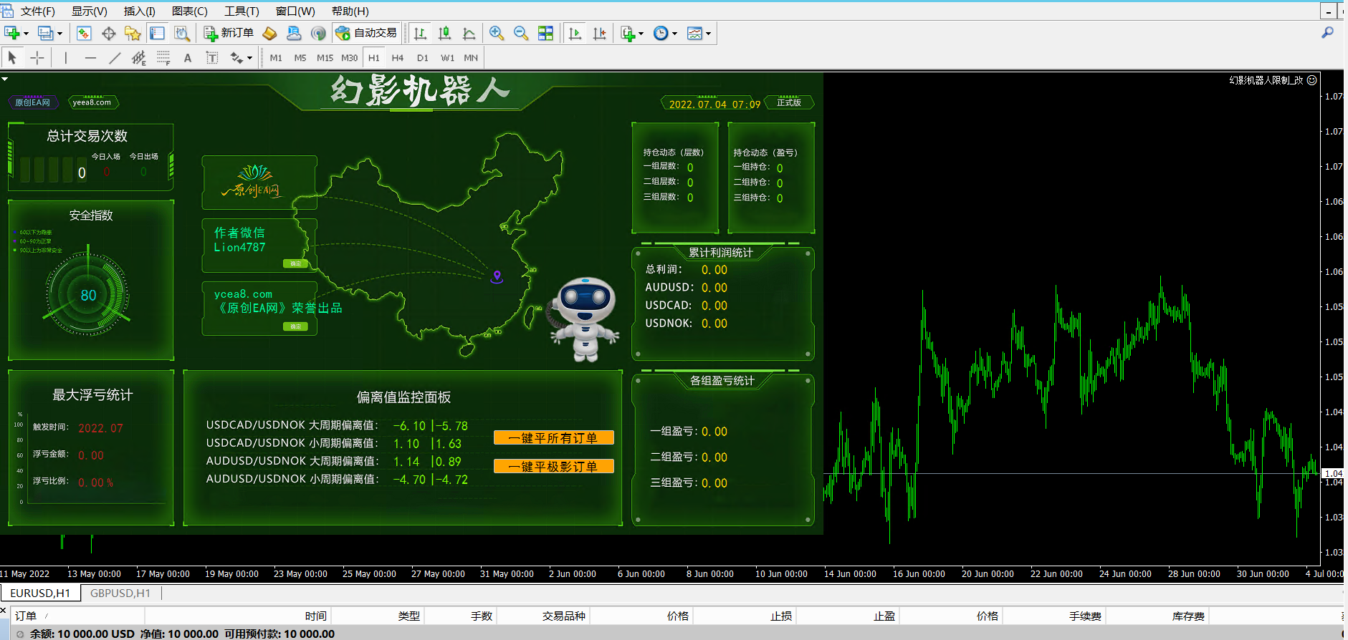Image resolution: width=1348 pixels, height=640 pixels.
Task: Toggle the Market Watch panel
Action: pos(84,33)
